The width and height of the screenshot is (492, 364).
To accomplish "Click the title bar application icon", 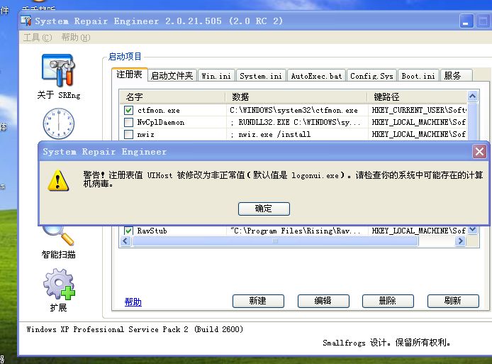I will [26, 21].
